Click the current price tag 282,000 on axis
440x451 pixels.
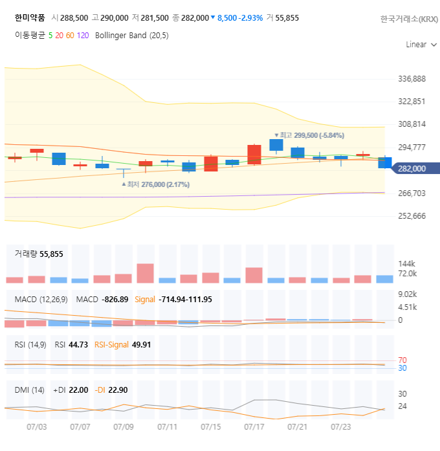[416, 168]
